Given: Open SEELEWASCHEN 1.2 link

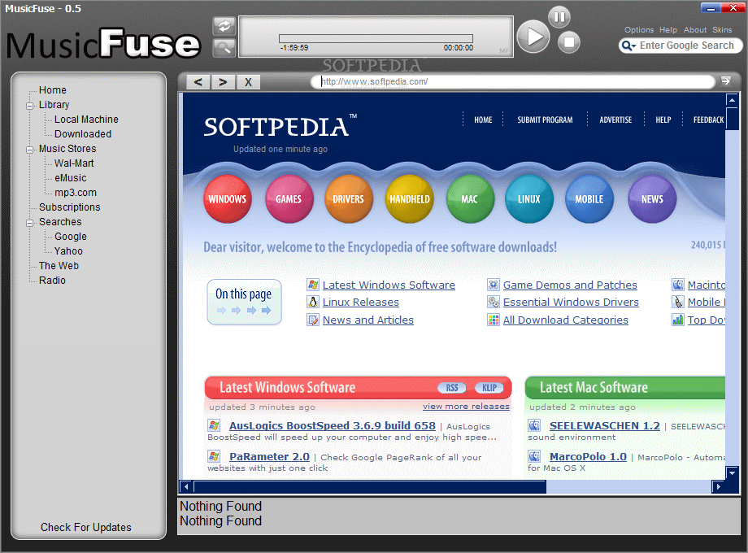Looking at the screenshot, I should (604, 425).
